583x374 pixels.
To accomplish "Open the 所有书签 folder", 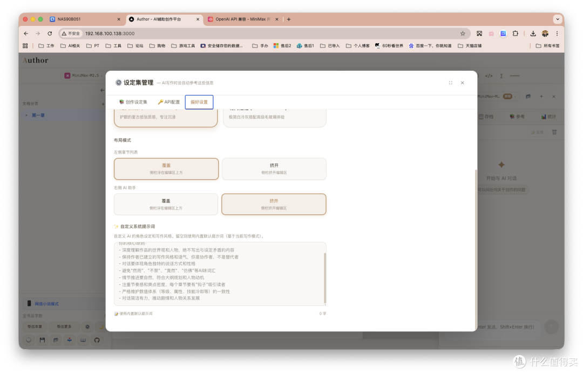I will coord(548,46).
